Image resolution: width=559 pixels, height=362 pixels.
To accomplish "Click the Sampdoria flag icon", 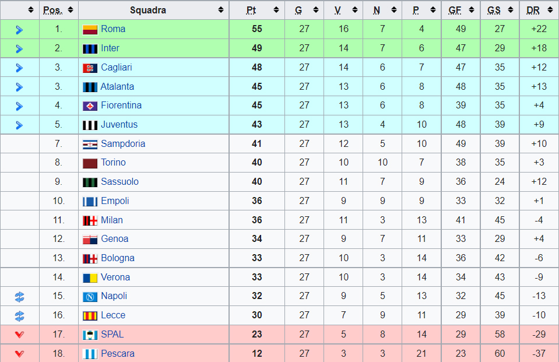I will (90, 144).
